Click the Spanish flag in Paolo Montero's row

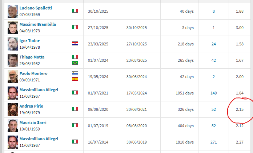click(x=75, y=79)
